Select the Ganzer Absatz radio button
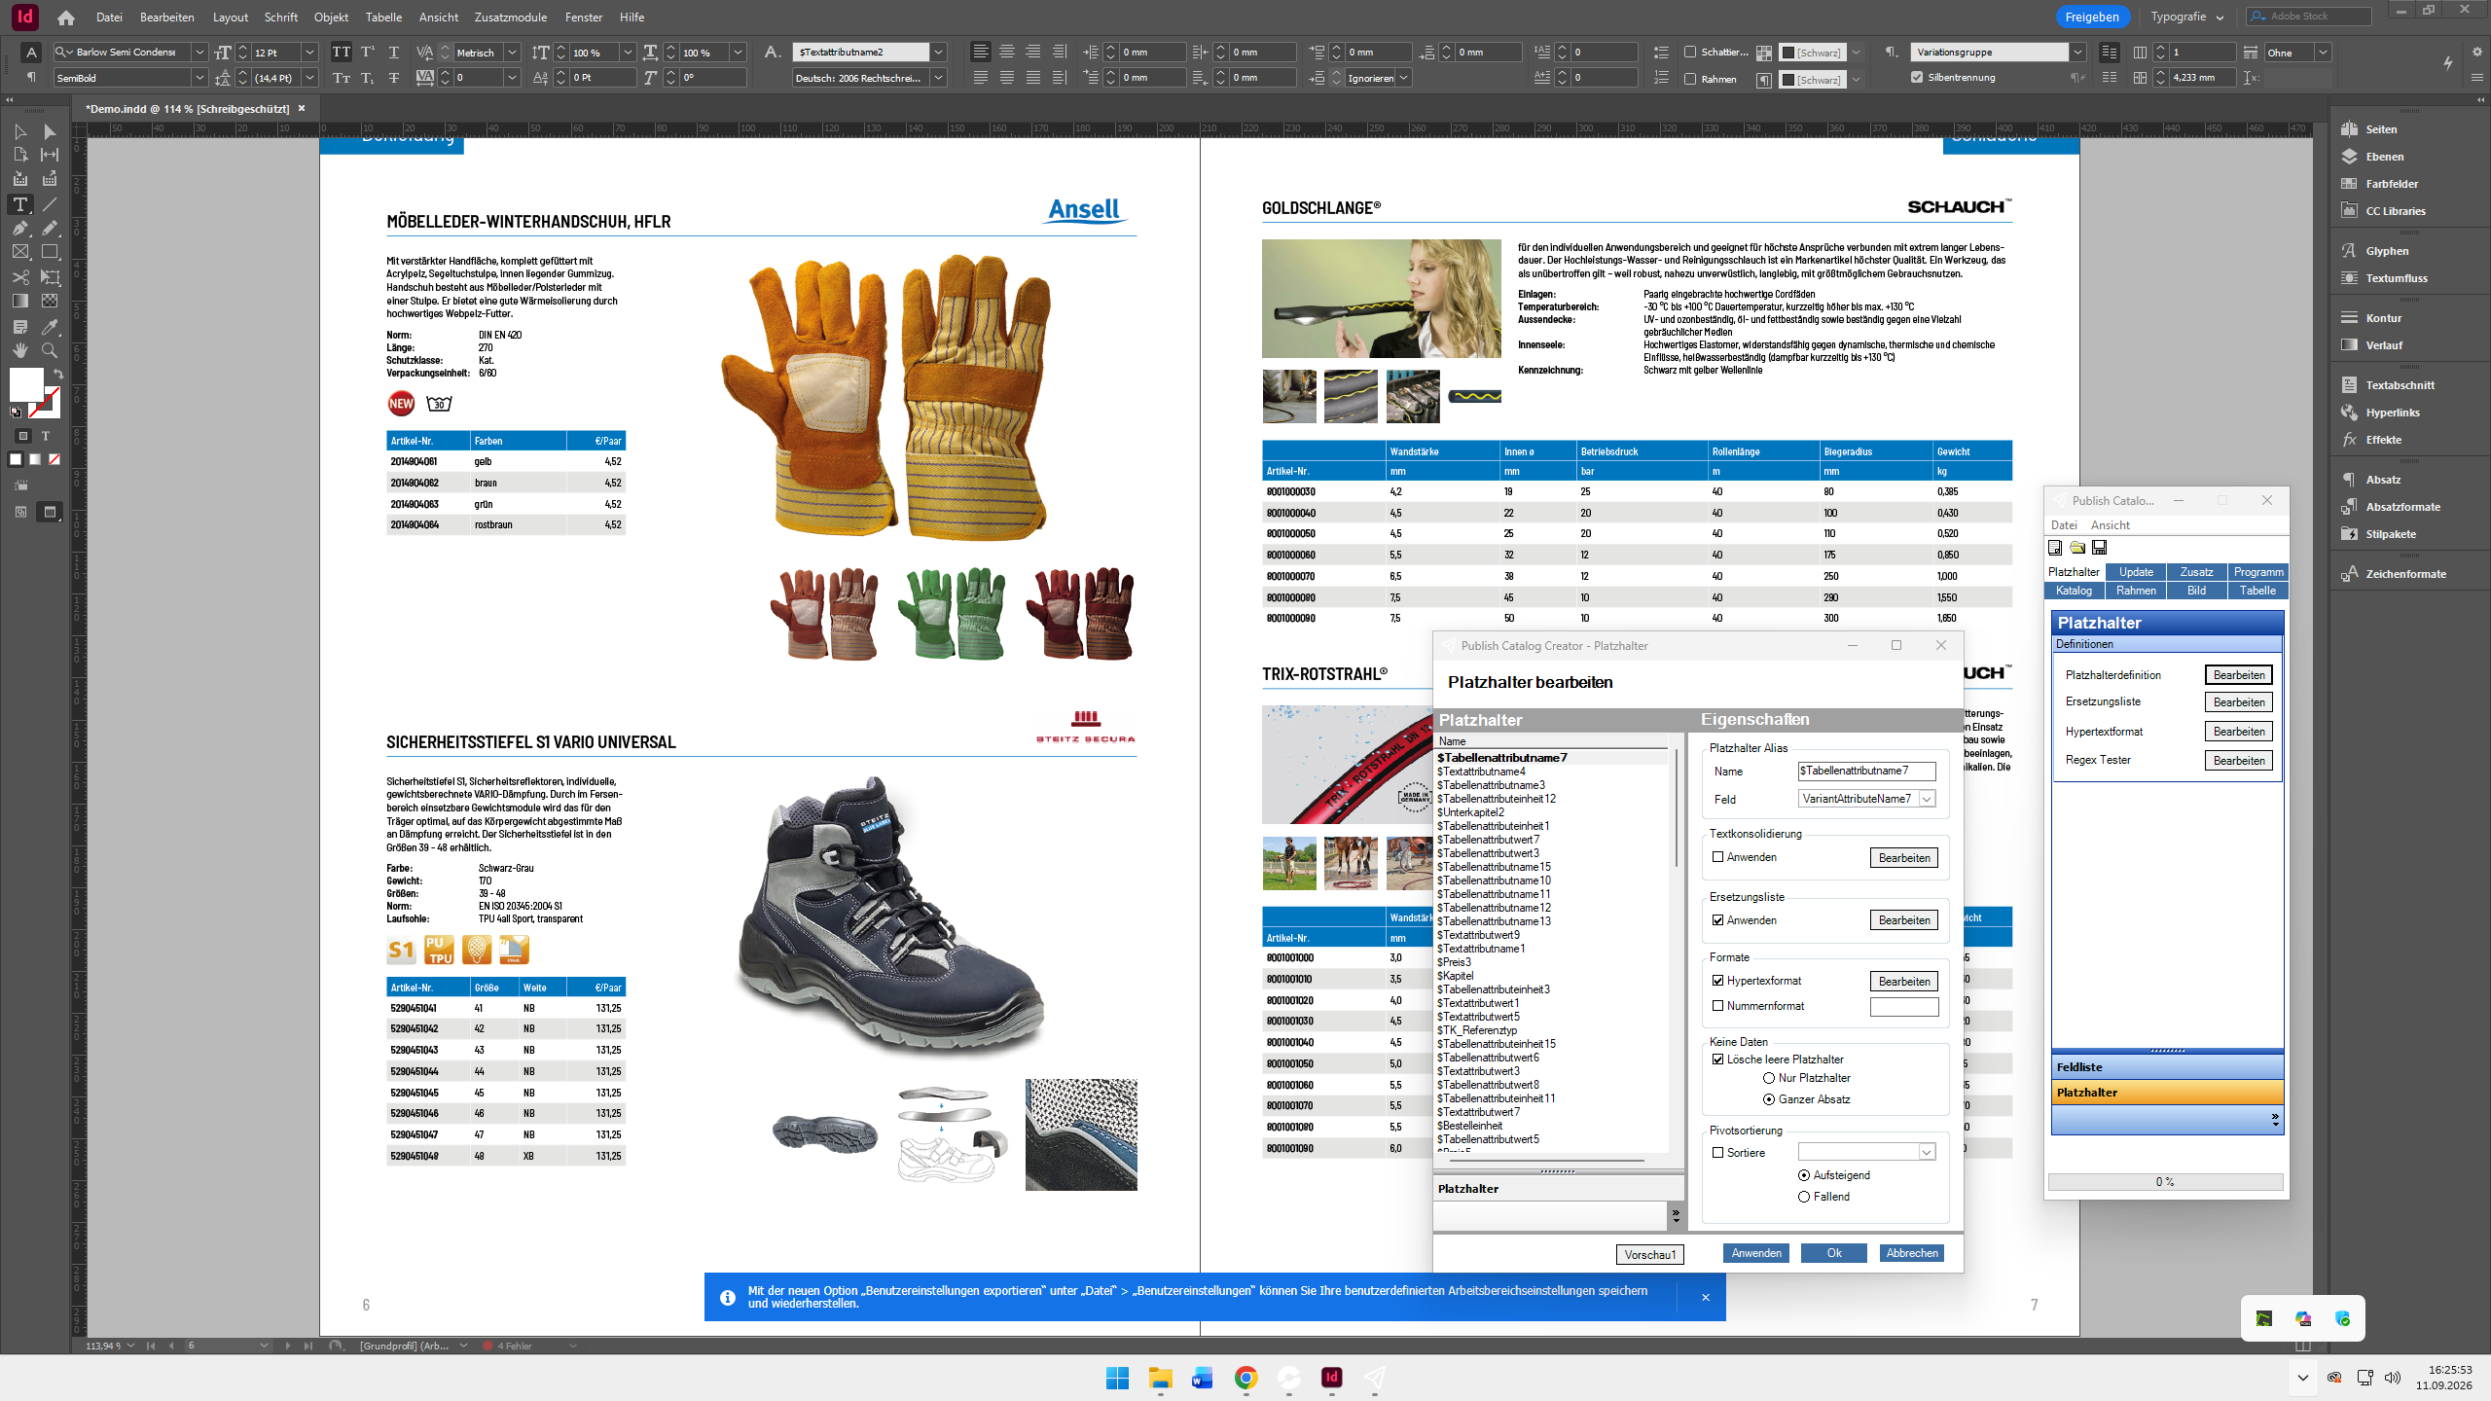The width and height of the screenshot is (2491, 1401). (x=1769, y=1099)
